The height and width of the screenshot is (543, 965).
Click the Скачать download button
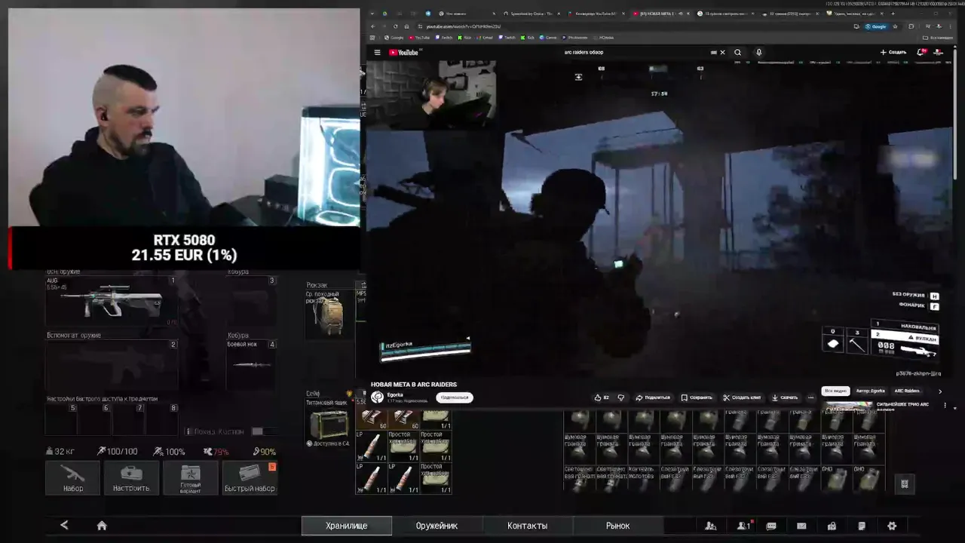pyautogui.click(x=784, y=397)
